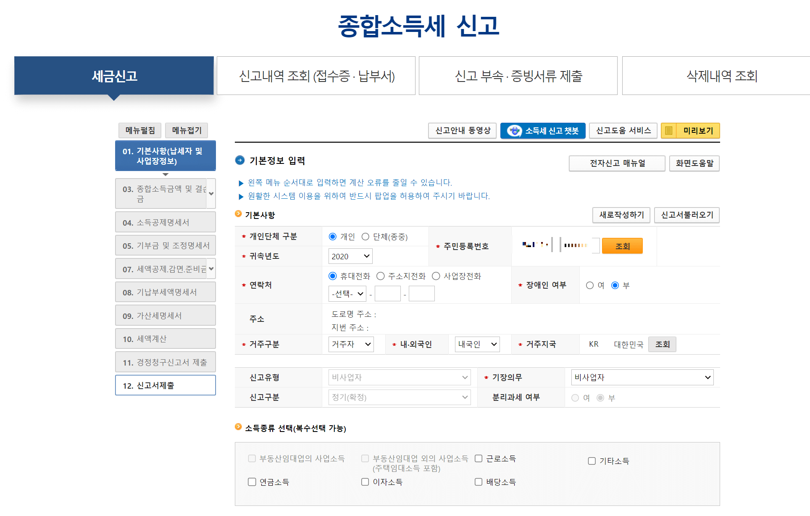Open the 귀속년도 year dropdown

click(x=350, y=256)
